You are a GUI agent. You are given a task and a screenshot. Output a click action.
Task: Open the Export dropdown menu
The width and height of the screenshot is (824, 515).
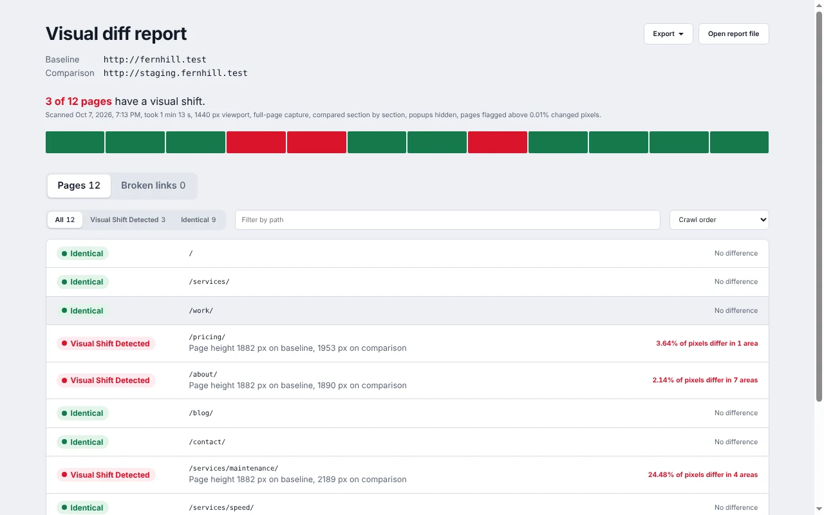668,34
